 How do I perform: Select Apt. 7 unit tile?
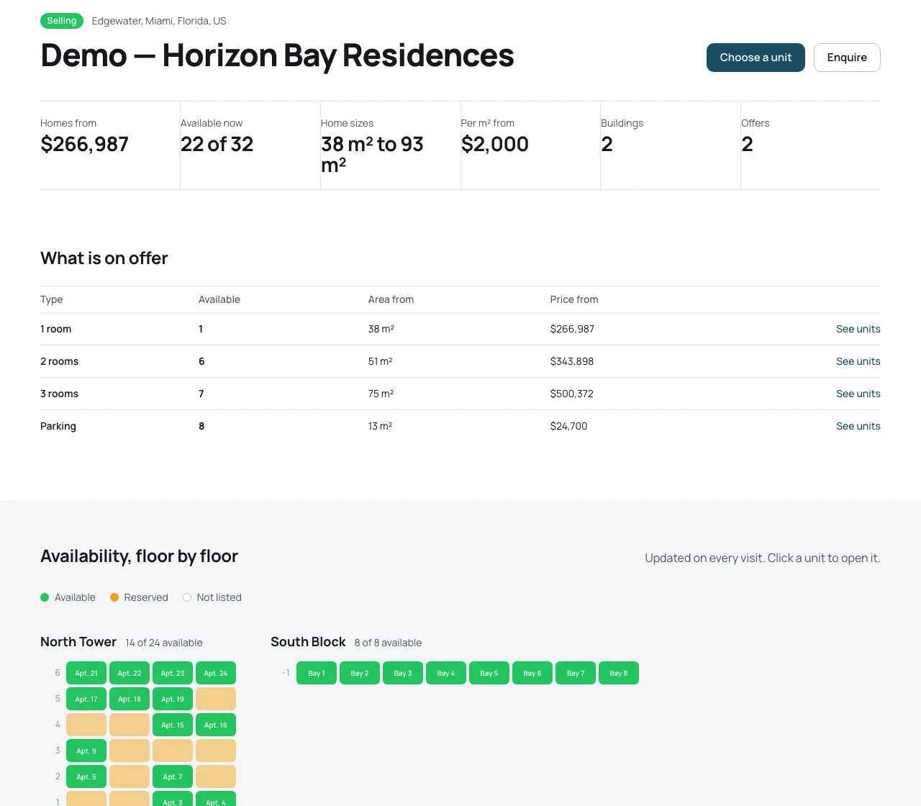click(x=173, y=776)
